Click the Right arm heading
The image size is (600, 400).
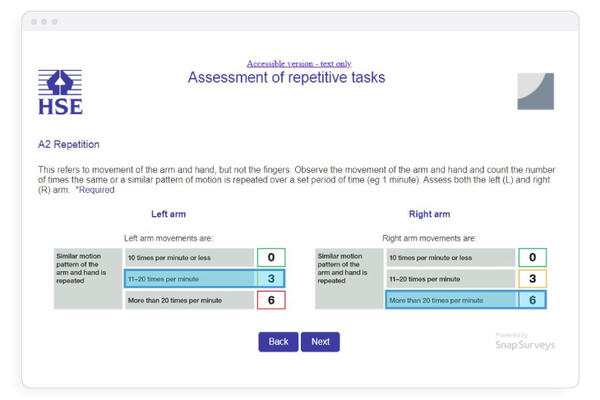pos(429,214)
